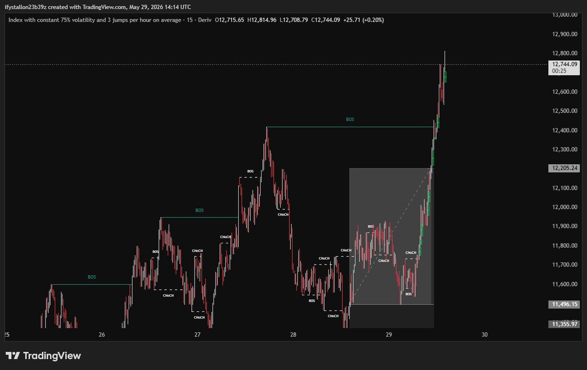Image resolution: width=587 pixels, height=370 pixels.
Task: Click the 12,205.24 position target price tag
Action: [x=564, y=168]
